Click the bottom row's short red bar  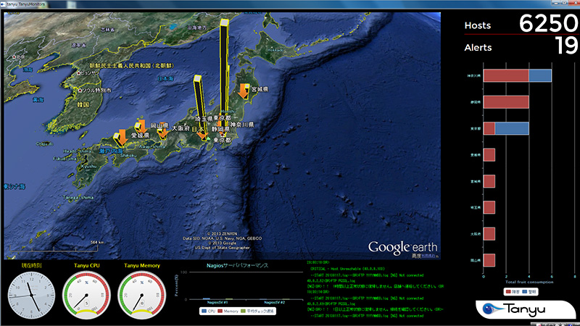coord(489,260)
